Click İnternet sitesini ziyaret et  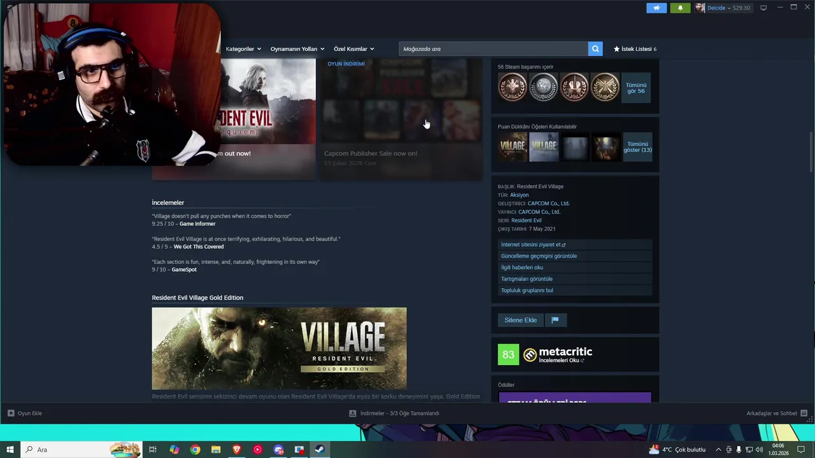pyautogui.click(x=575, y=245)
